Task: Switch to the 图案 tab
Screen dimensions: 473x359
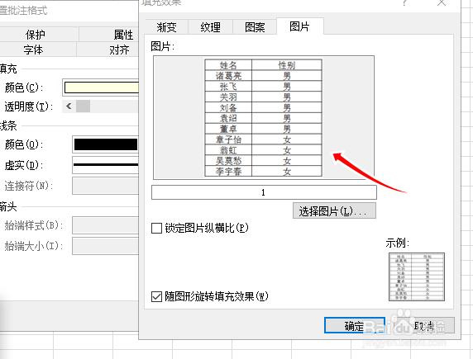Action: 255,27
